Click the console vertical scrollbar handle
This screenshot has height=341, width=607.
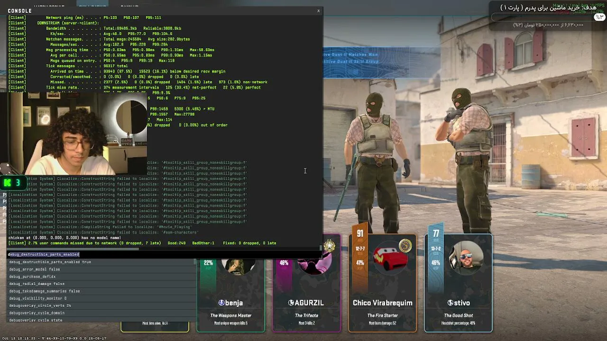pyautogui.click(x=321, y=247)
